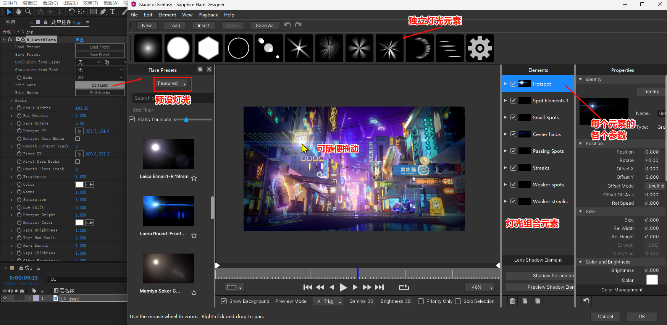Click the white Color swatch in Properties
Screen dimensions: 667x325
(x=652, y=280)
